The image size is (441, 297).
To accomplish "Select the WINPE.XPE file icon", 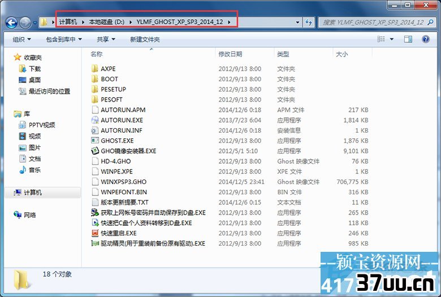I will pos(95,172).
